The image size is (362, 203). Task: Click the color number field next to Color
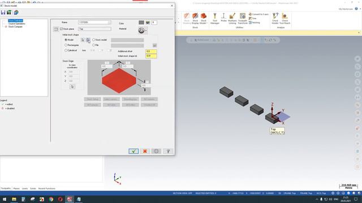click(x=154, y=23)
